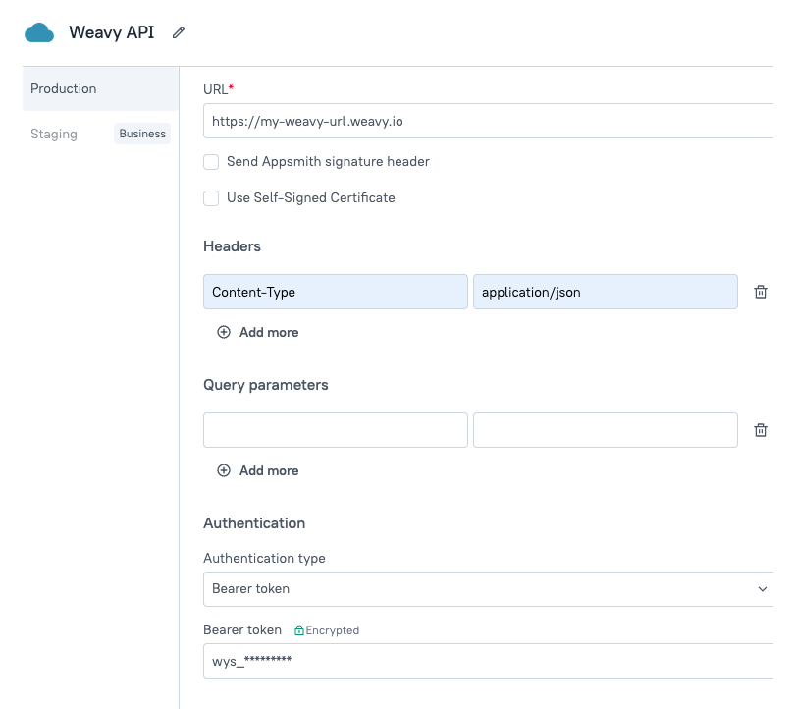Click the Business badge beside Staging
The width and height of the screenshot is (797, 709).
142,134
